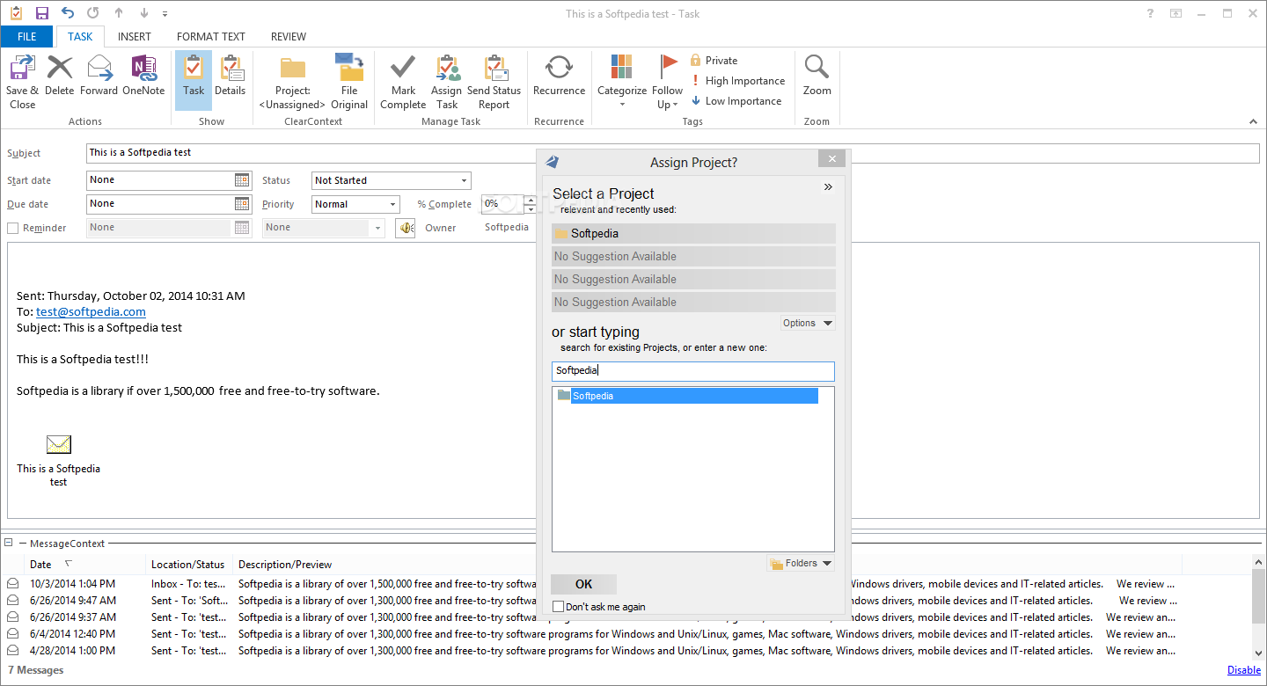
Task: Set High Importance on the task
Action: (736, 81)
